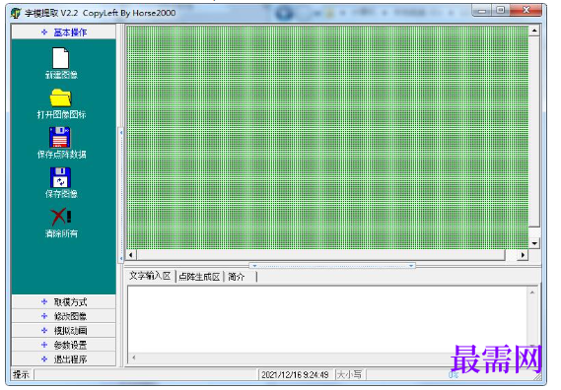The height and width of the screenshot is (390, 561).
Task: Click the green dot-matrix grid canvas
Action: click(x=327, y=137)
